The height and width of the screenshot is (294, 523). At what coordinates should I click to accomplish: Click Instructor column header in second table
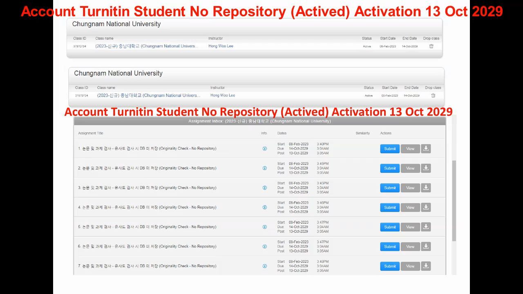217,87
